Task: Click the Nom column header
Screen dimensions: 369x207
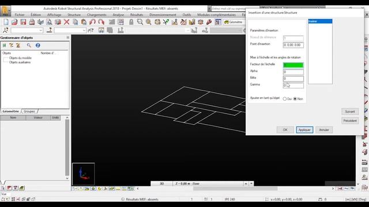Action: pos(13,117)
